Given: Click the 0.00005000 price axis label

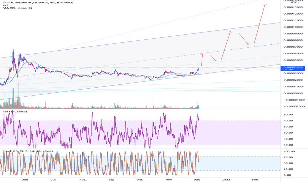Looking at the screenshot, I should pyautogui.click(x=293, y=60).
